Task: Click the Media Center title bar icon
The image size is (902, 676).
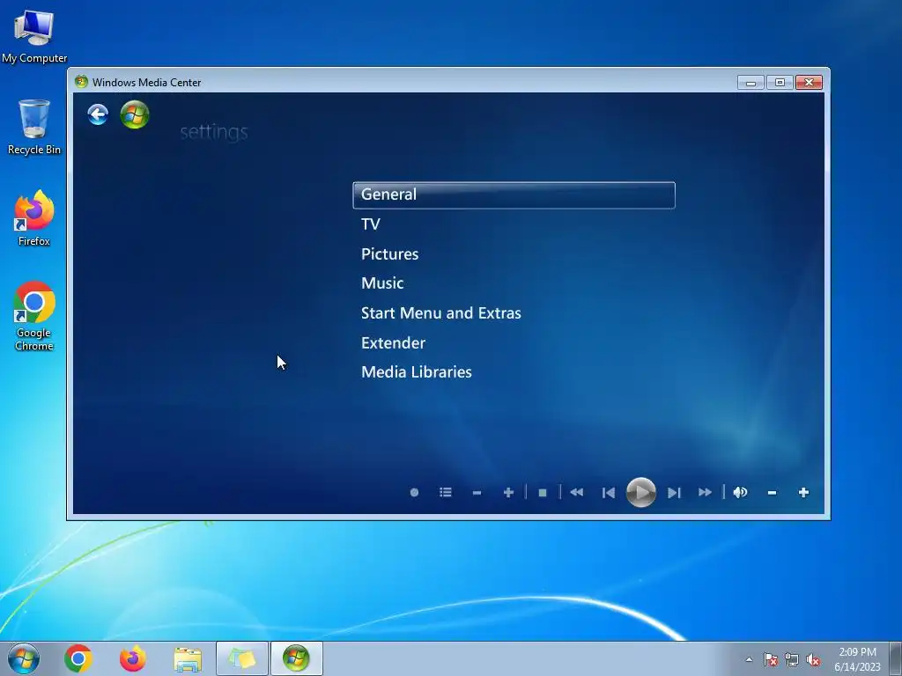Action: [x=81, y=82]
